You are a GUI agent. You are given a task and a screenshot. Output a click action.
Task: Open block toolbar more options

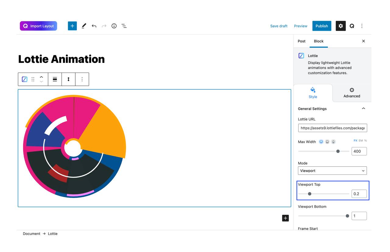point(82,79)
